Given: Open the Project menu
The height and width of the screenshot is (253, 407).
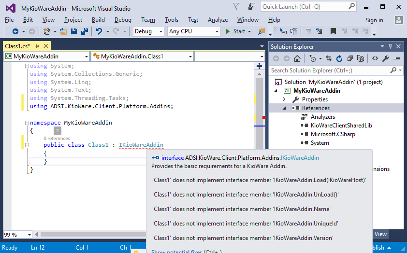Looking at the screenshot, I should click(x=73, y=20).
